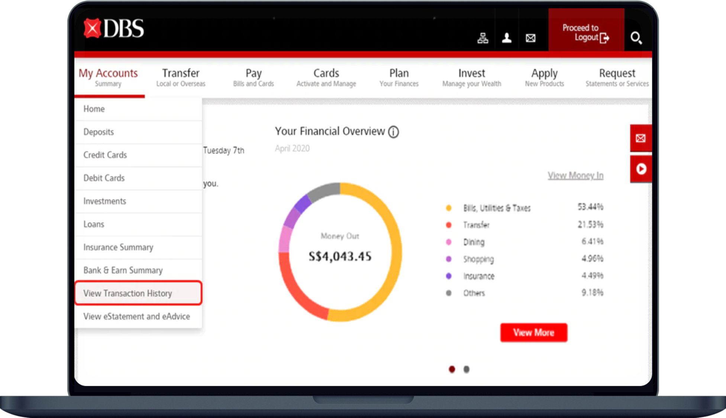
Task: Select the second carousel dot
Action: tap(466, 369)
